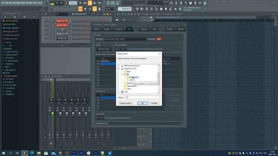Switch to the Project settings tab

coord(144,29)
